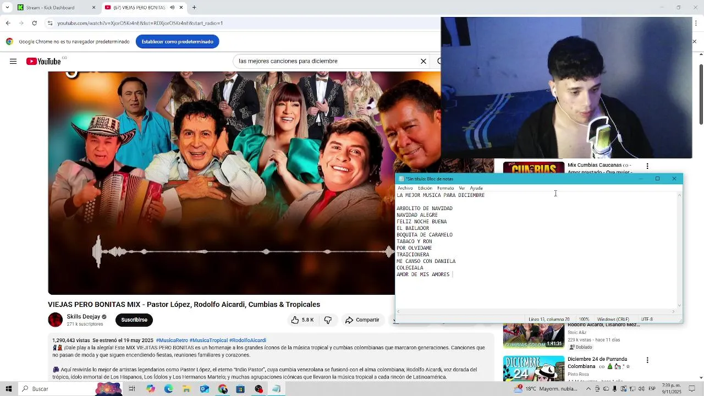704x396 pixels.
Task: Click Establecer como predeterminado button
Action: coord(177,42)
